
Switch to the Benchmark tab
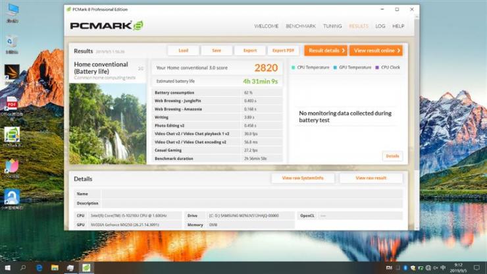301,26
